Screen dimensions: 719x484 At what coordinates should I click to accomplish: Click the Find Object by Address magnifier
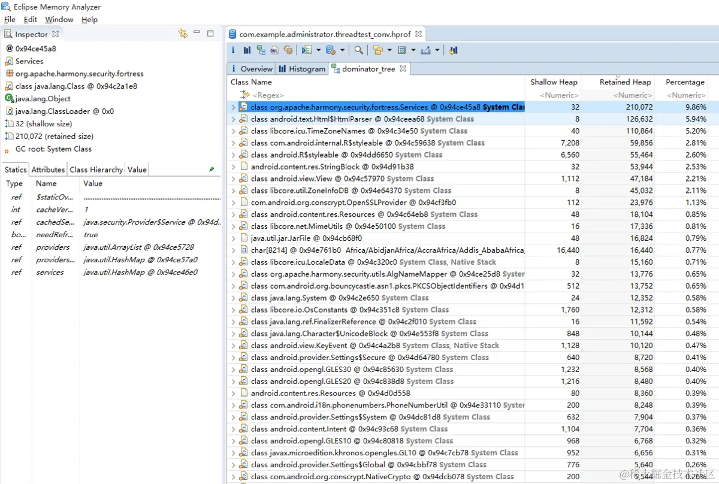click(358, 50)
